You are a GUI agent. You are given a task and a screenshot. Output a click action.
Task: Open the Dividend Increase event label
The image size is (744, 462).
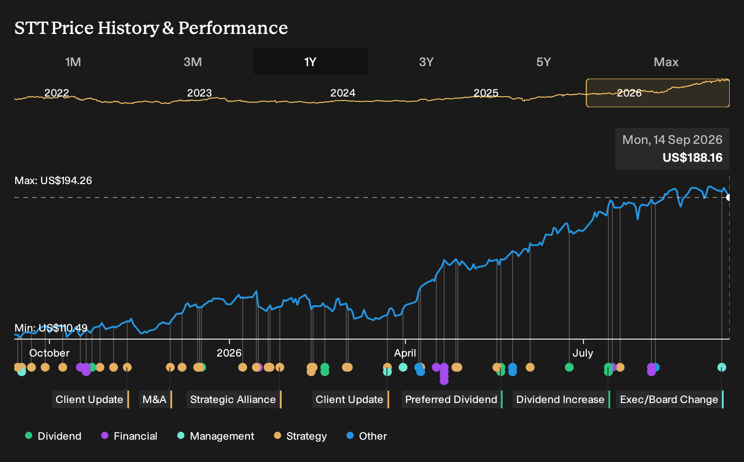561,399
